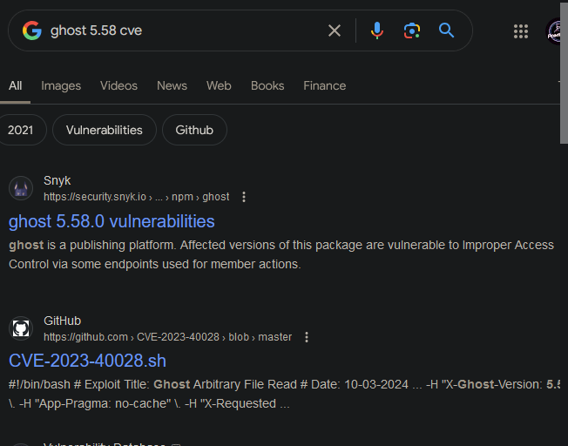Switch to the Finance tab
Viewport: 568px width, 446px height.
pyautogui.click(x=325, y=86)
